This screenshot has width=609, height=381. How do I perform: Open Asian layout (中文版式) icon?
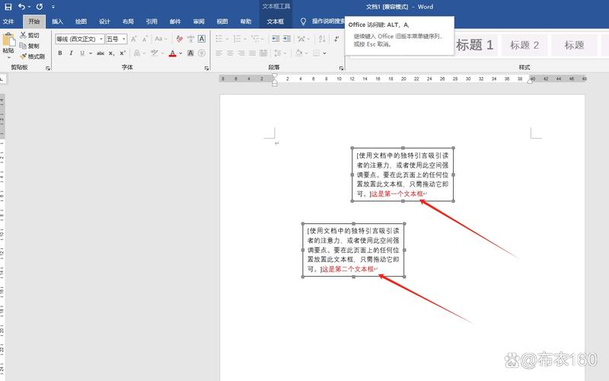coord(301,39)
